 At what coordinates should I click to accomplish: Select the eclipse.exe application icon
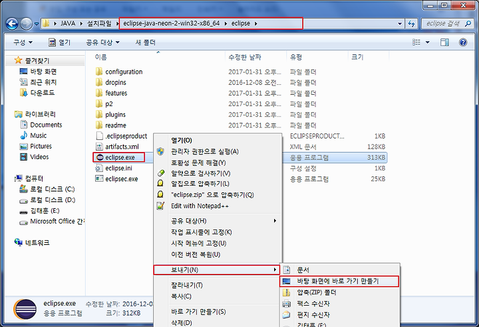[100, 157]
